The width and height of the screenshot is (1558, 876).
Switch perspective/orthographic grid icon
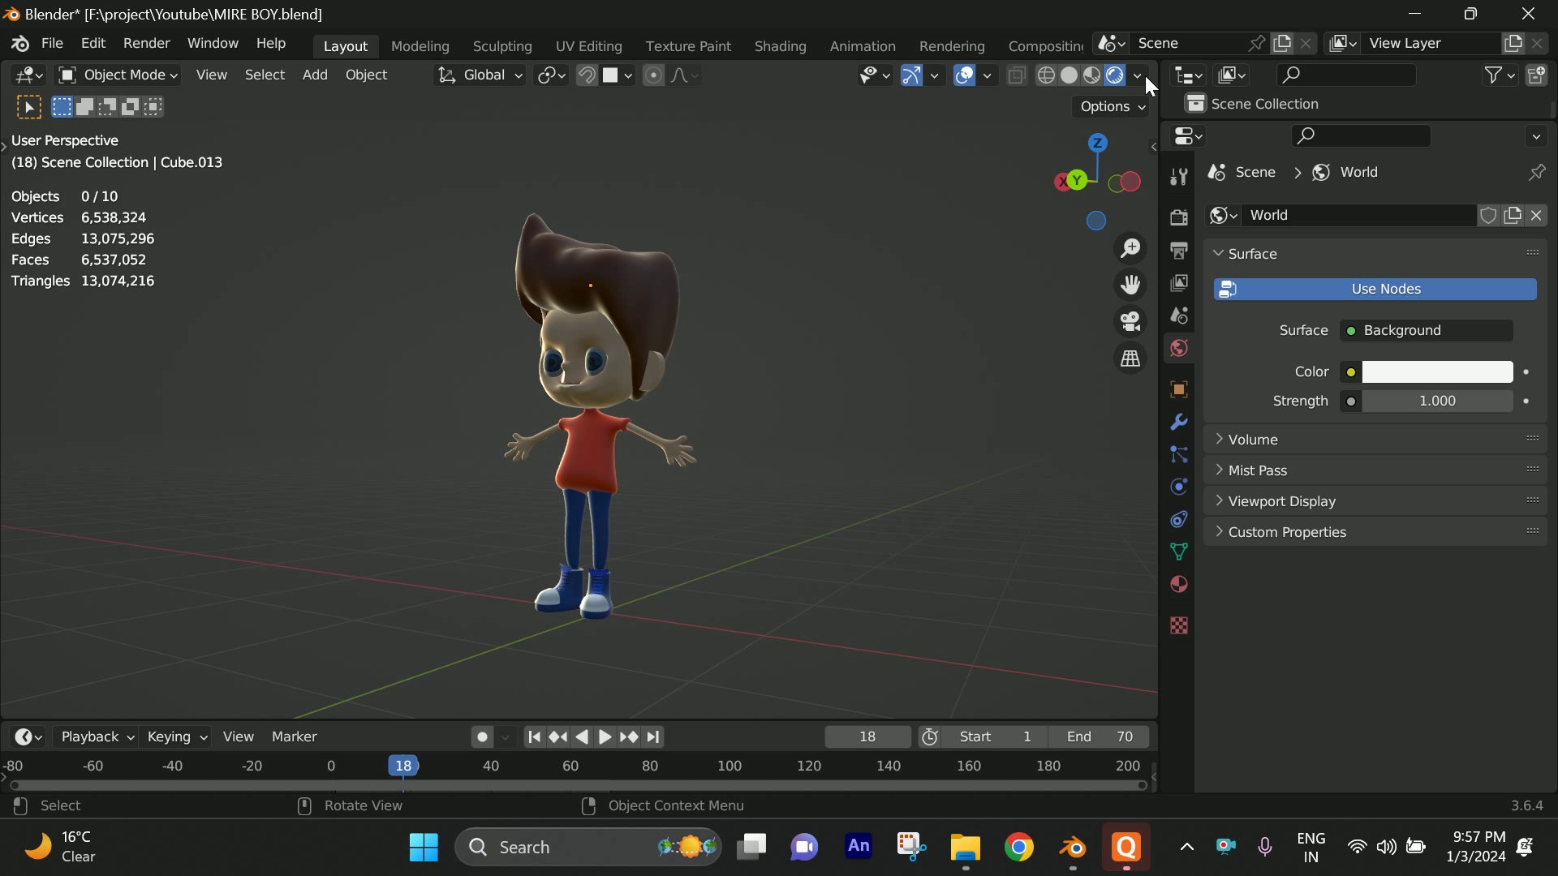coord(1130,358)
